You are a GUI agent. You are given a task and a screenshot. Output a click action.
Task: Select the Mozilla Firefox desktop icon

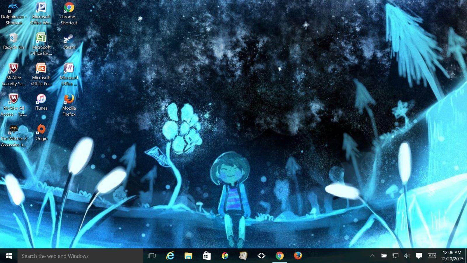point(69,105)
